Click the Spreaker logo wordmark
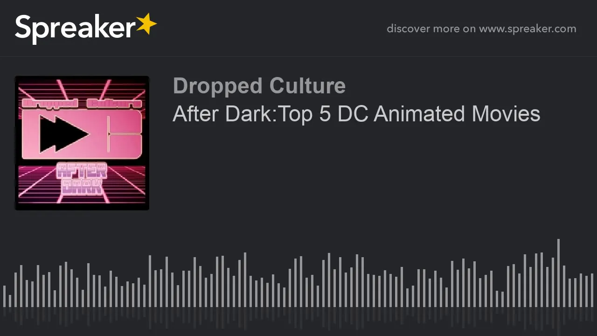 75,28
